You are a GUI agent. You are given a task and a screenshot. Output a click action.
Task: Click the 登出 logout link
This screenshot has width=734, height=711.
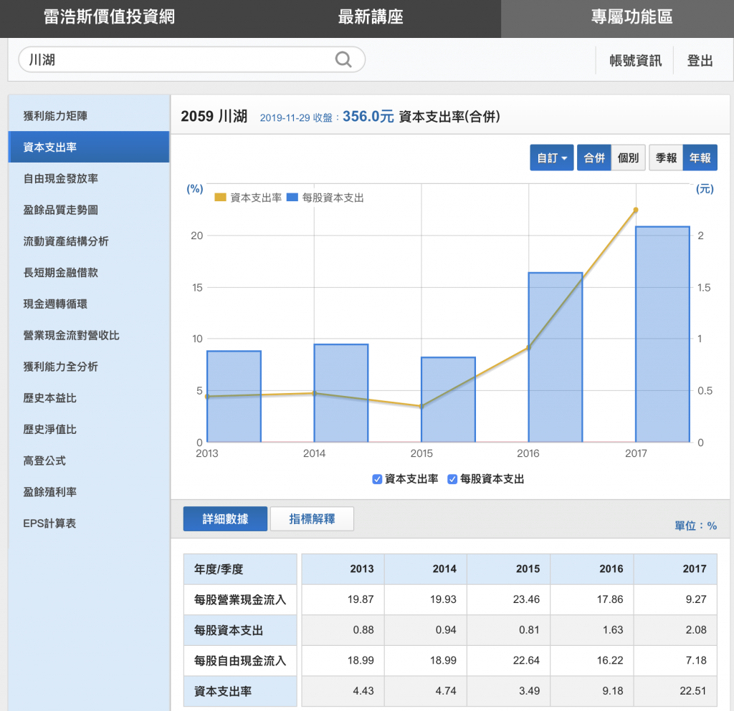click(x=700, y=61)
